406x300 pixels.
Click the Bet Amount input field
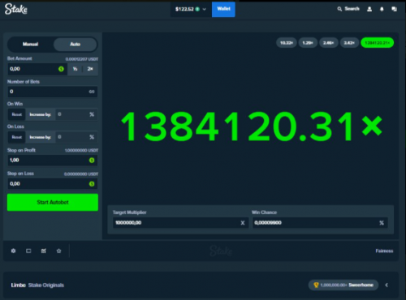click(x=37, y=69)
